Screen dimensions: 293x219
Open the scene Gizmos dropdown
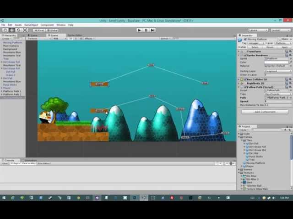(x=165, y=38)
